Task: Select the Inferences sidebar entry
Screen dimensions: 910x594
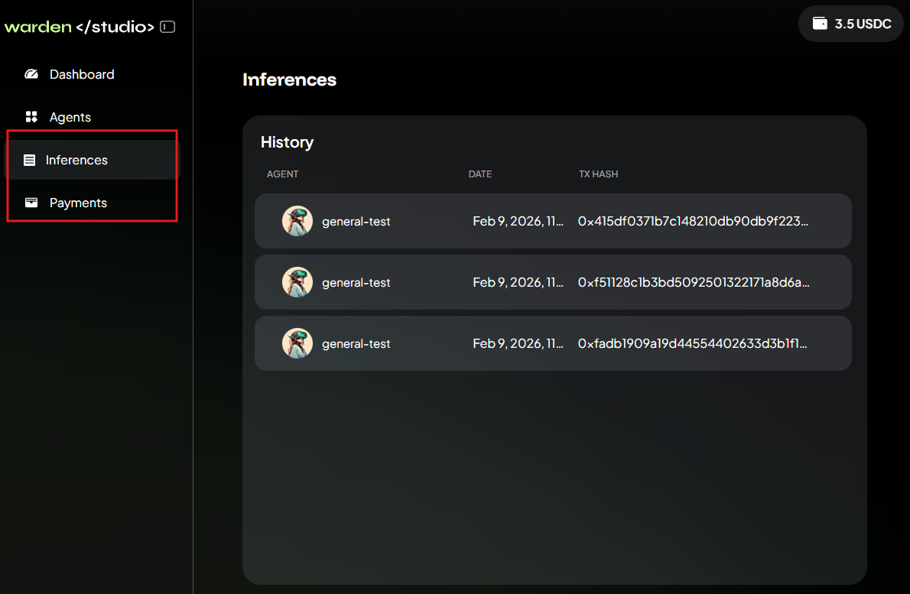Action: 76,159
